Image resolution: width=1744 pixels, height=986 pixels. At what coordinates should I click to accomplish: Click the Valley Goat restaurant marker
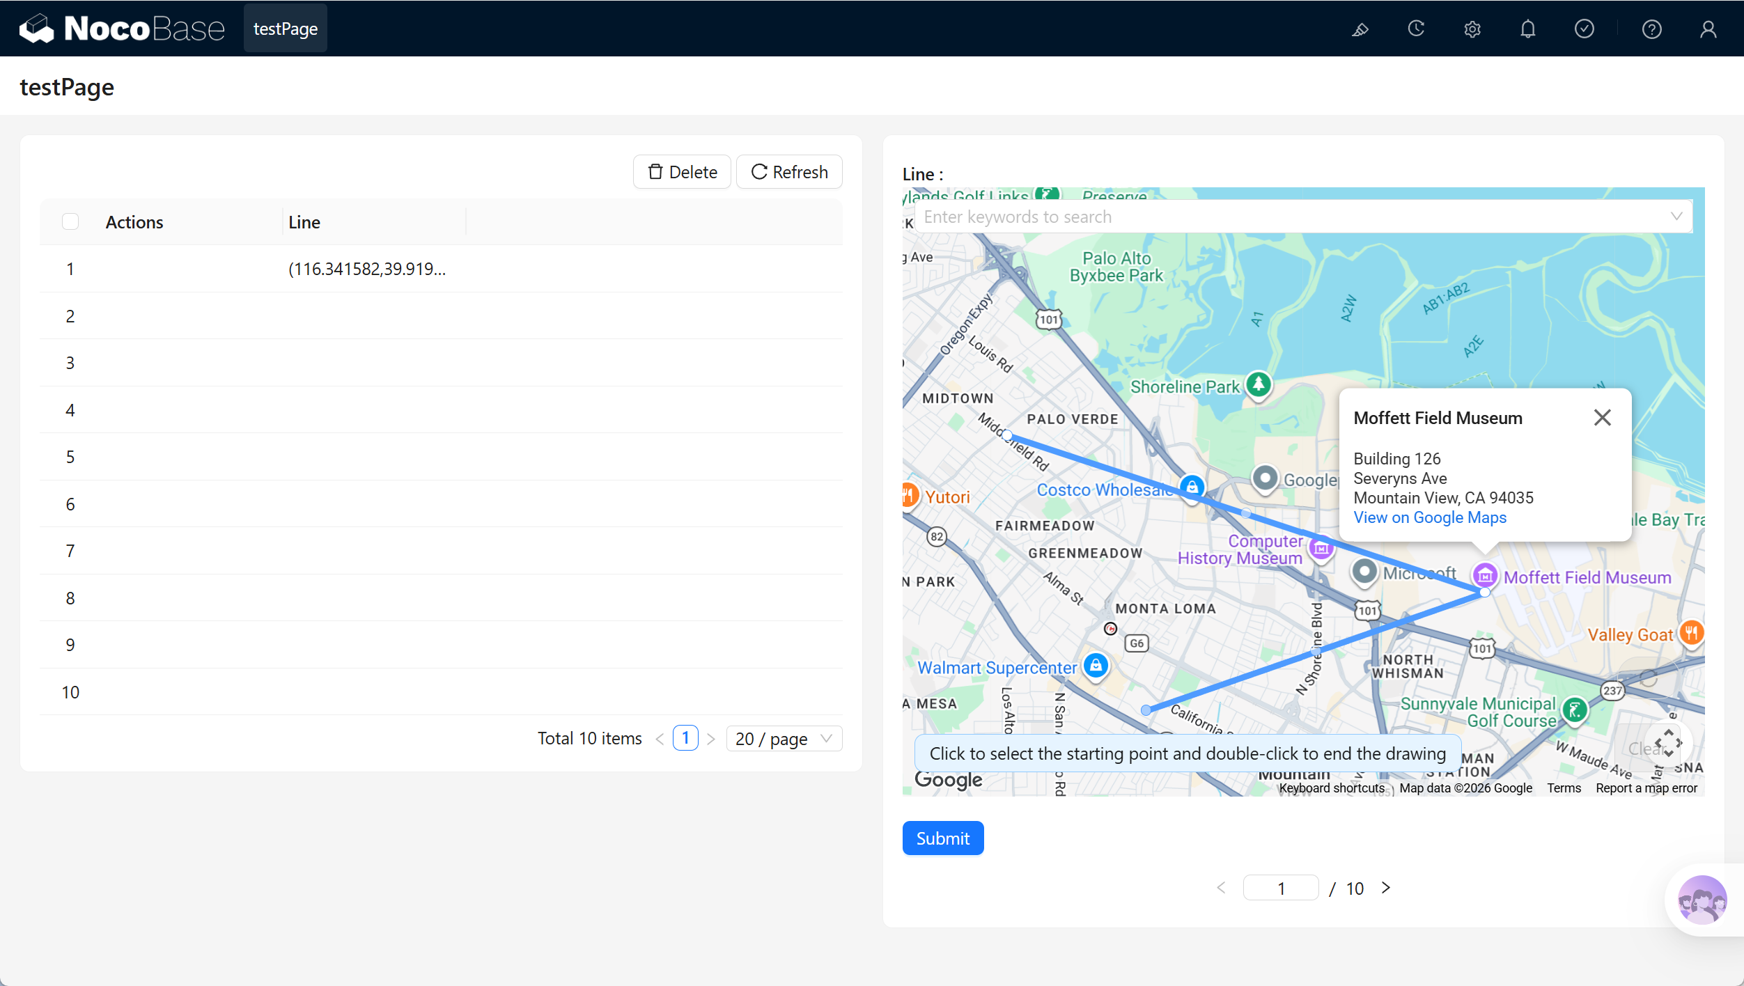coord(1691,633)
